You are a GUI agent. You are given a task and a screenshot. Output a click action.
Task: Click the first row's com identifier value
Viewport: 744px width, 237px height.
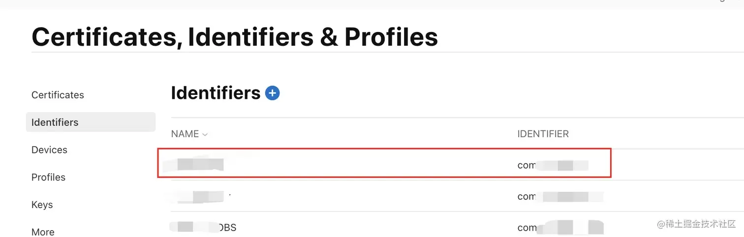[553, 165]
